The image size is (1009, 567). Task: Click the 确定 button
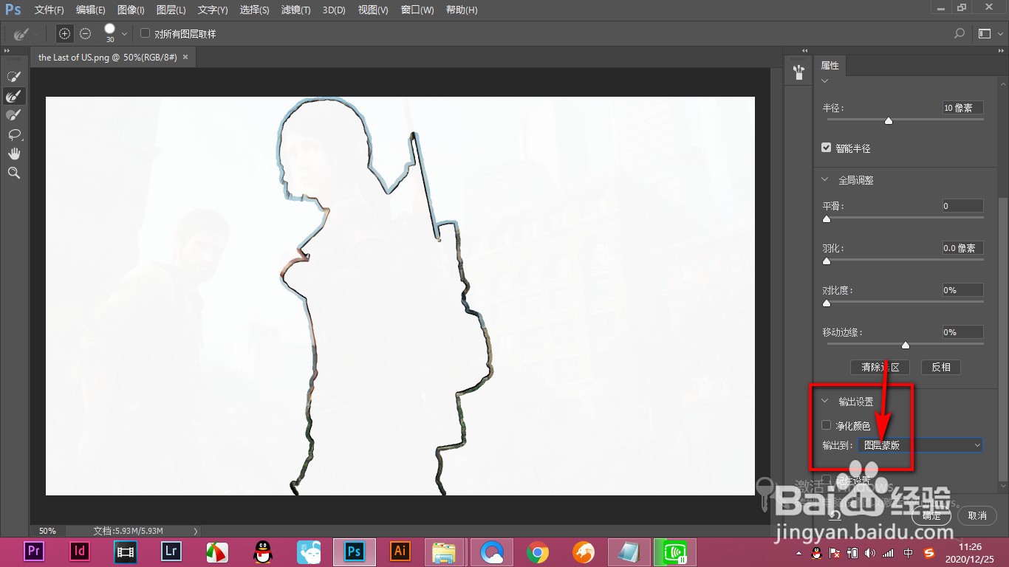click(931, 515)
